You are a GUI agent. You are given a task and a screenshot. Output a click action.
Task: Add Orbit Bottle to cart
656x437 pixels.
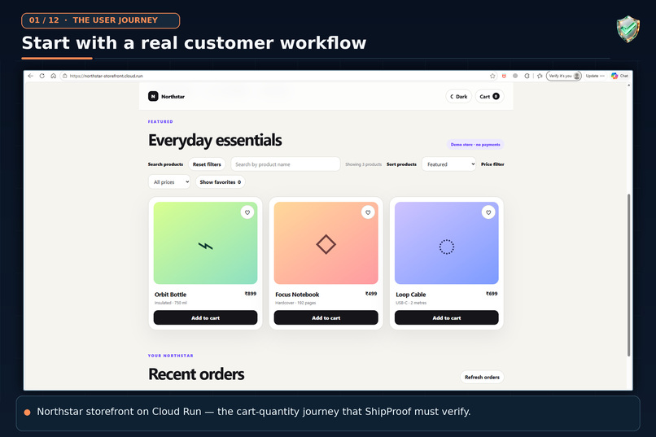pyautogui.click(x=205, y=318)
